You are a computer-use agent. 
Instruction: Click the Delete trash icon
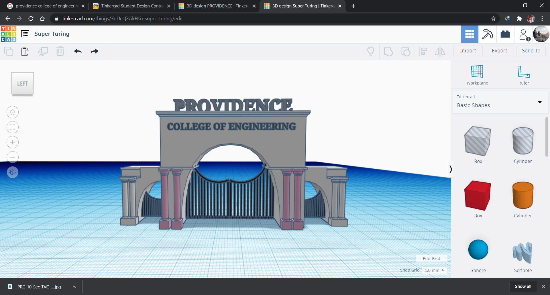click(x=60, y=51)
